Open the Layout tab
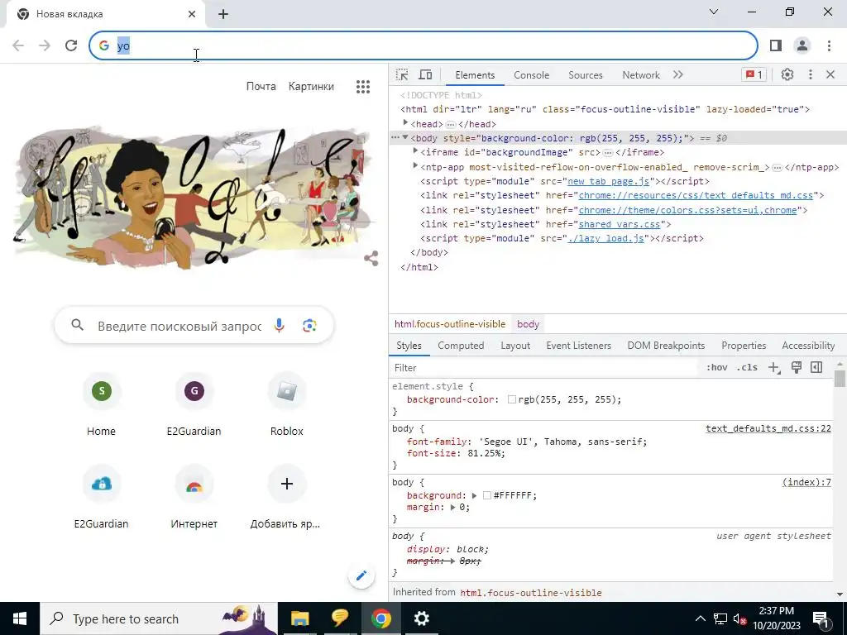 coord(515,346)
